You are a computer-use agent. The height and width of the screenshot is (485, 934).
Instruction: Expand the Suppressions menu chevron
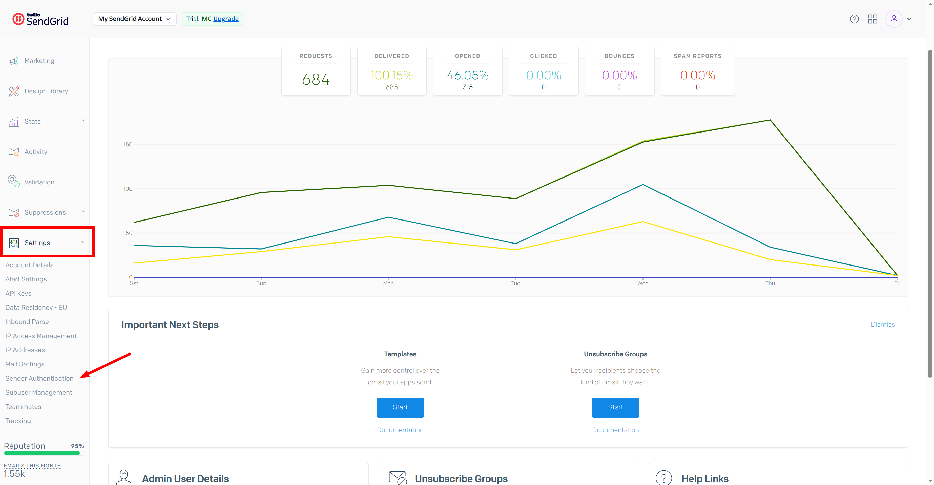pos(83,212)
